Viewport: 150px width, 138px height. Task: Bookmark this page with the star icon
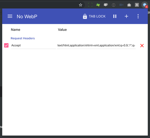tap(80, 5)
